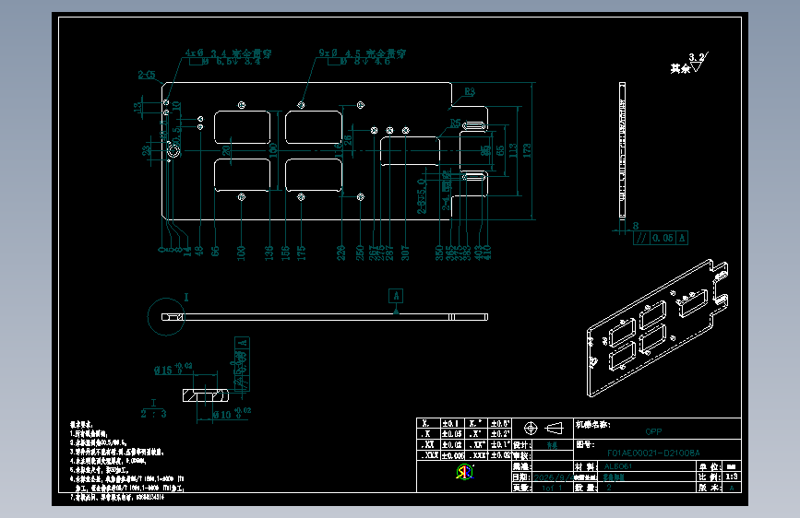
Task: Click the ±0.1 tolerance cell
Action: coord(451,424)
